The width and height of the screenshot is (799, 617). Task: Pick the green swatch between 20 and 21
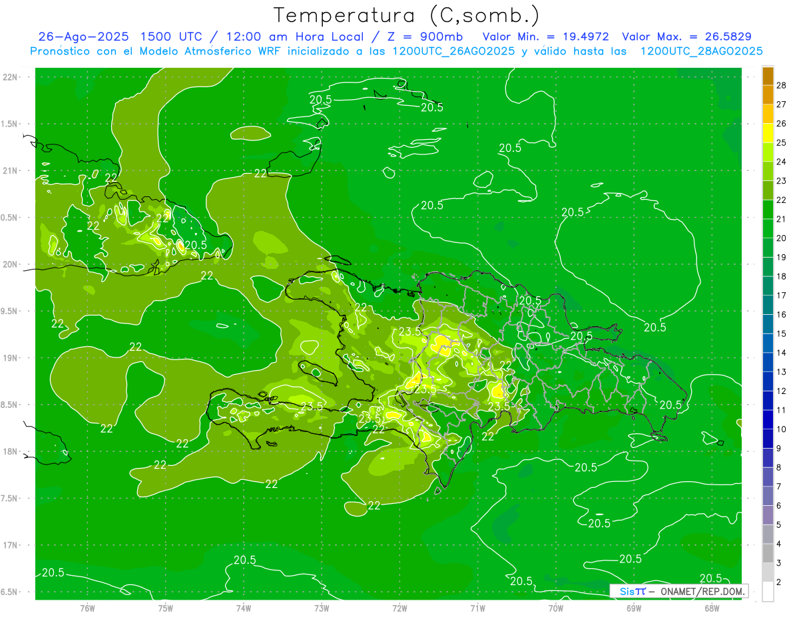[x=768, y=229]
